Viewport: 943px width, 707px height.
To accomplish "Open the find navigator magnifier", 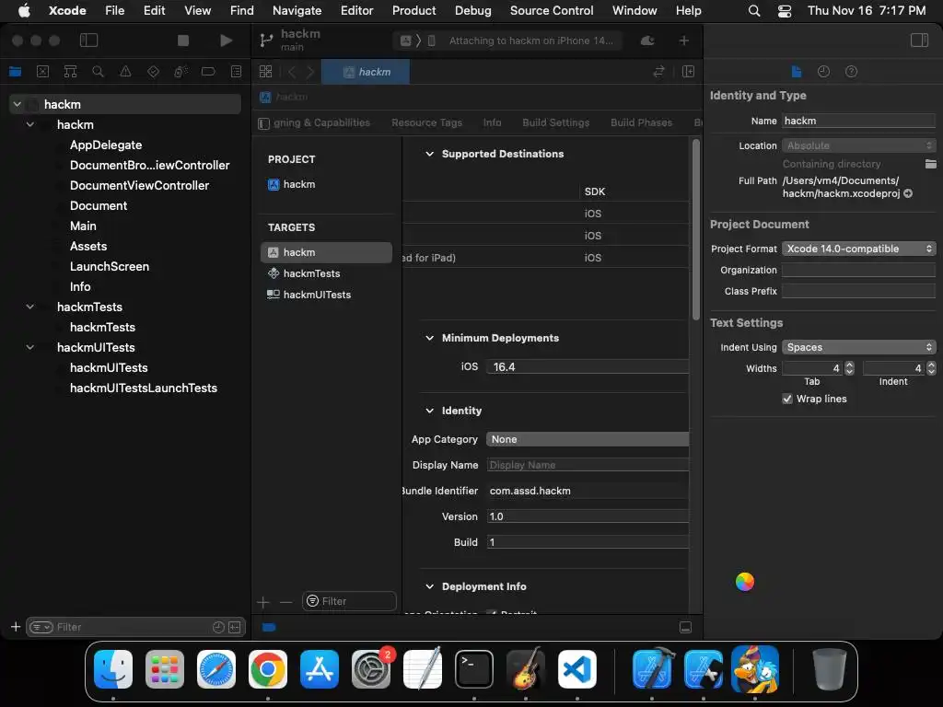I will tap(98, 72).
